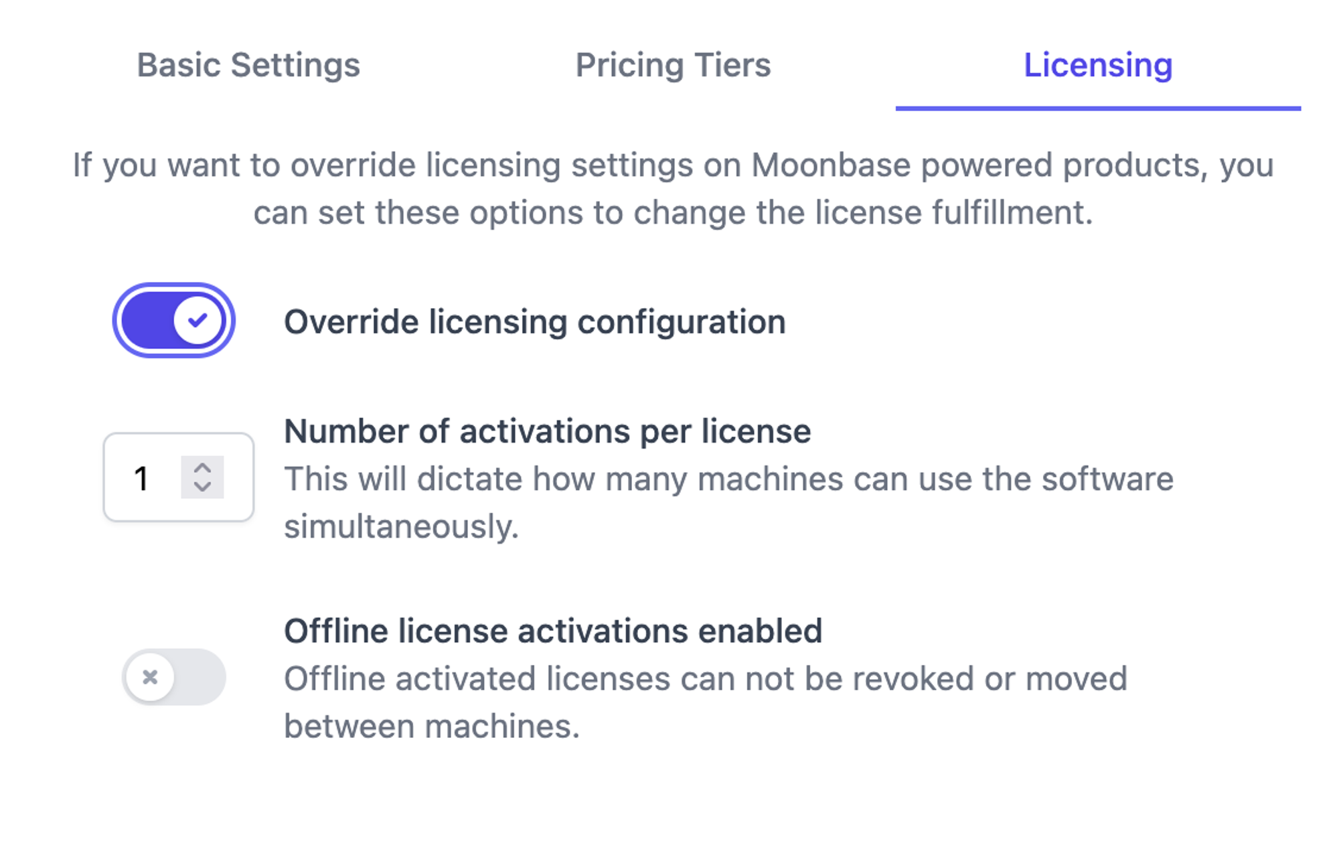Image resolution: width=1339 pixels, height=849 pixels.
Task: Enable the Offline license activations switch
Action: [x=174, y=677]
